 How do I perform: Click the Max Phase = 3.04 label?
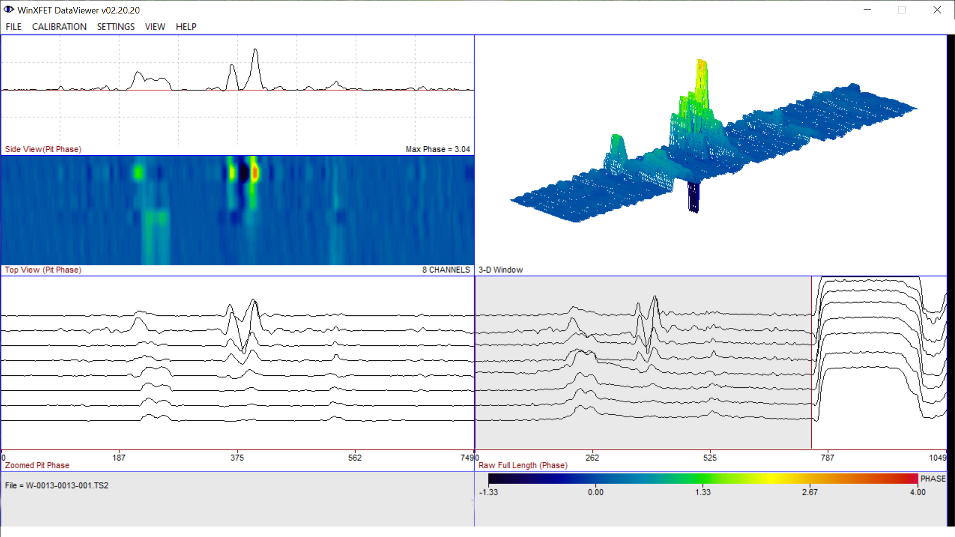(438, 149)
